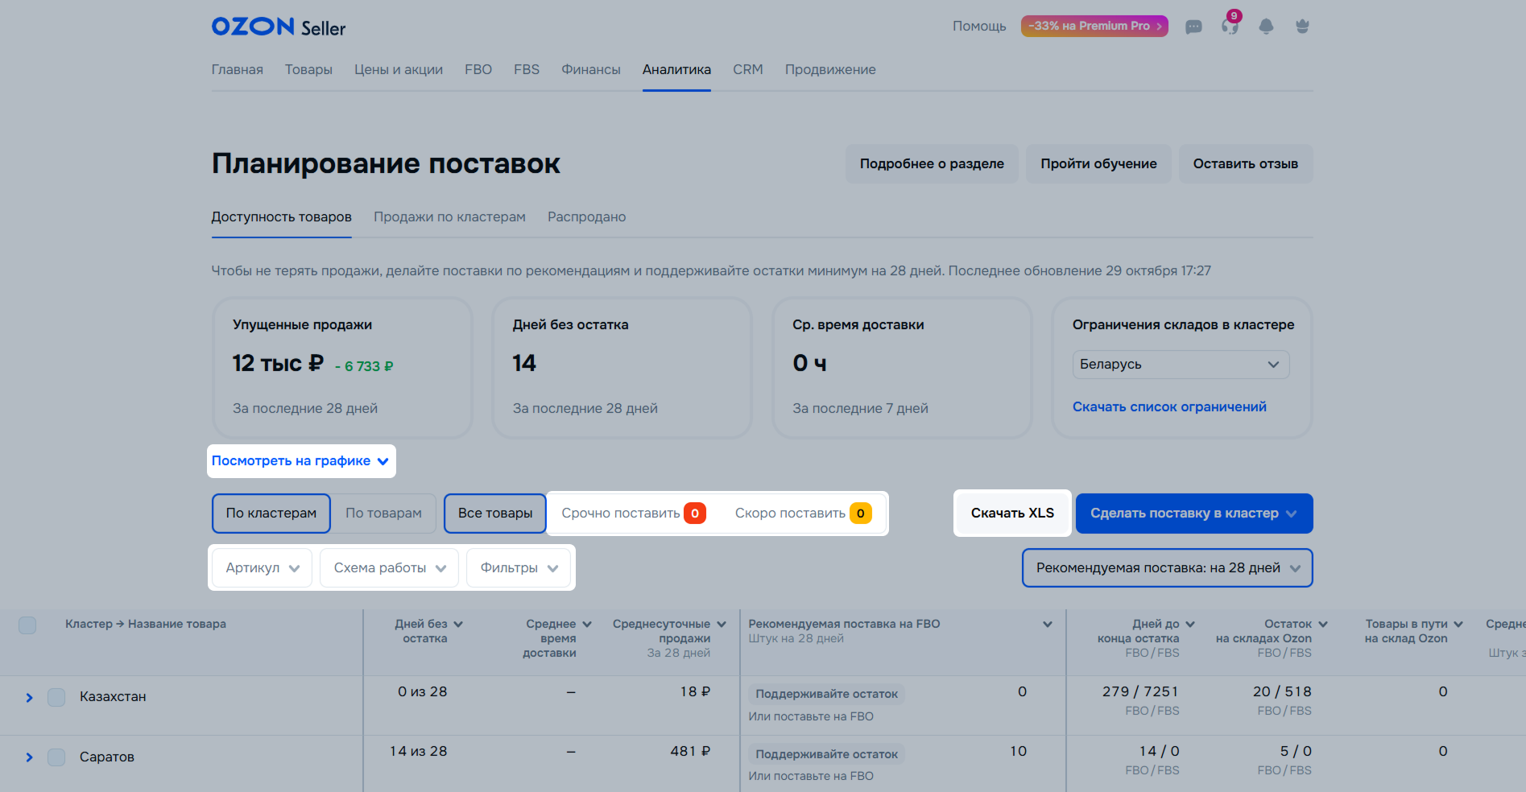
Task: Click the 'Скачать XLS' button
Action: pyautogui.click(x=1012, y=514)
